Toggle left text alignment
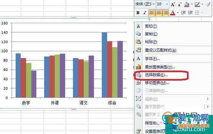This screenshot has width=213, height=134. 152,13
